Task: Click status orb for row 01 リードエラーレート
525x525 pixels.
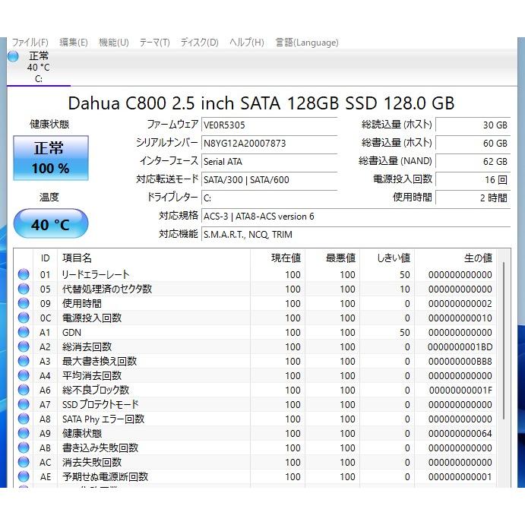Action: pos(24,274)
